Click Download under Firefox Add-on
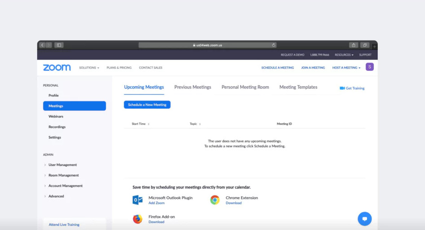Viewport: 425px width, 230px height. pyautogui.click(x=156, y=222)
